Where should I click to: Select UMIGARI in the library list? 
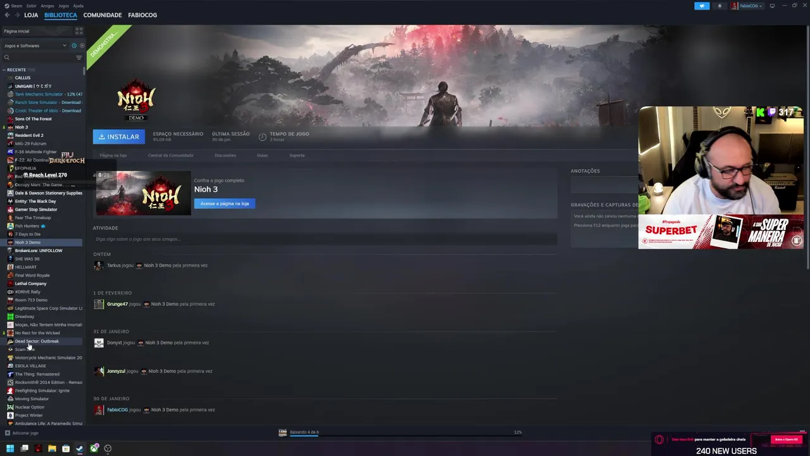click(33, 86)
